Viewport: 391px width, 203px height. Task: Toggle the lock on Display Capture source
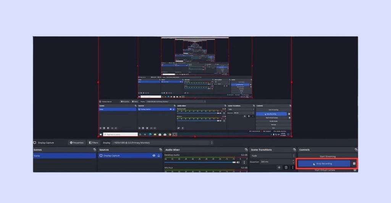158,156
